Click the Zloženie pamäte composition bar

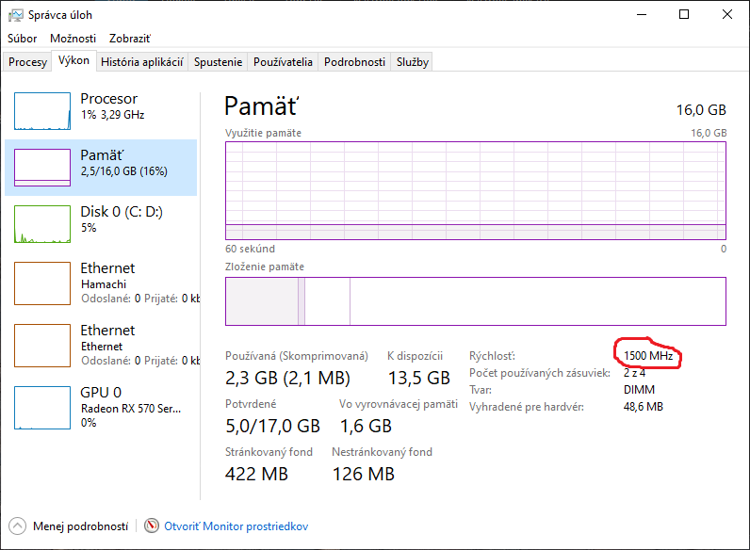[475, 301]
